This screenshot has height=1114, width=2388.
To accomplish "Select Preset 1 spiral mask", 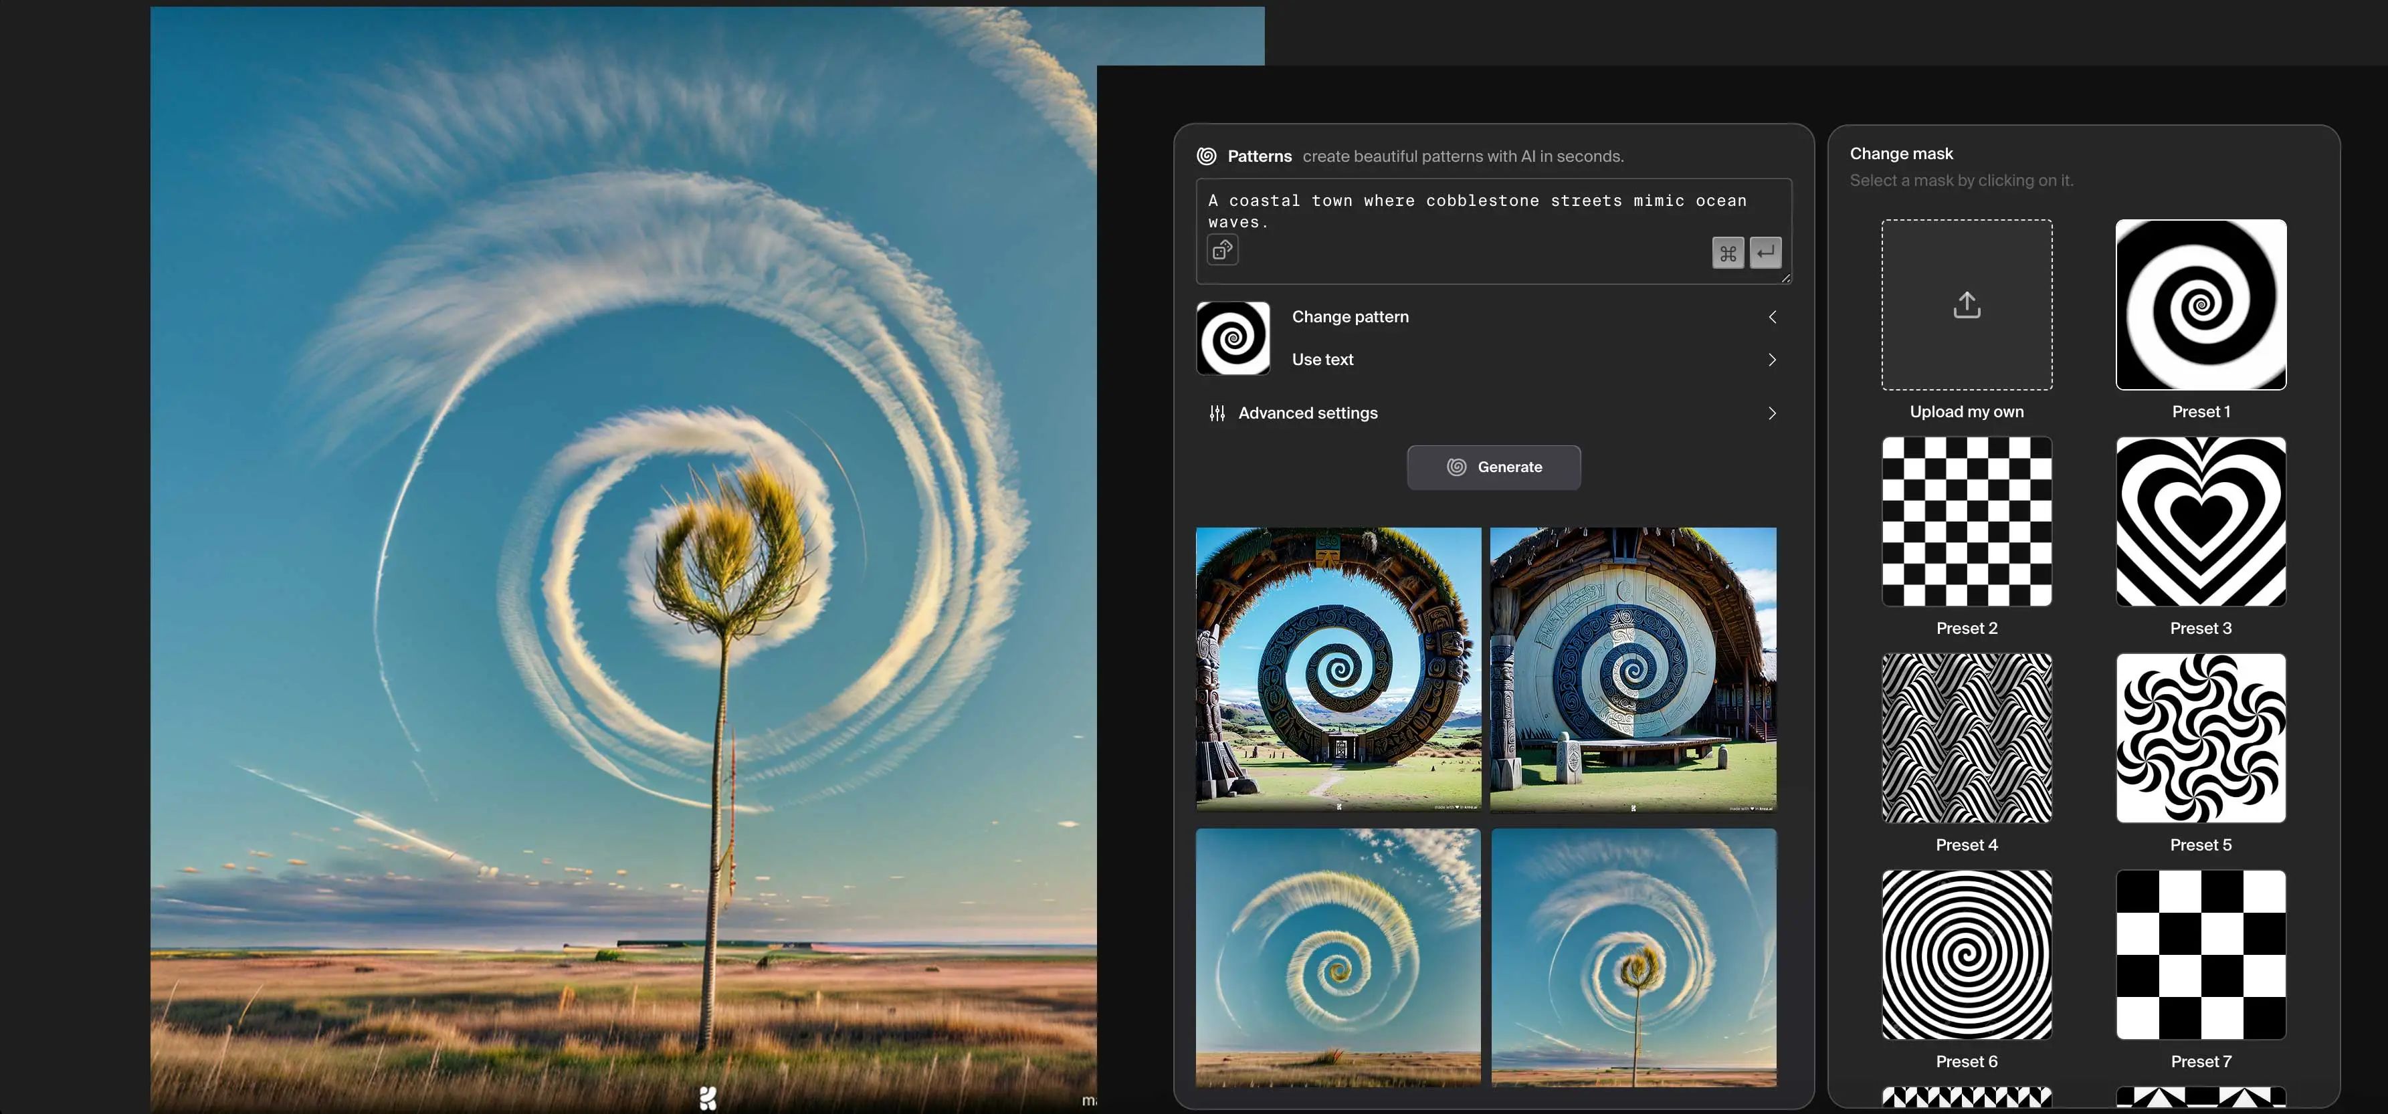I will [2201, 304].
